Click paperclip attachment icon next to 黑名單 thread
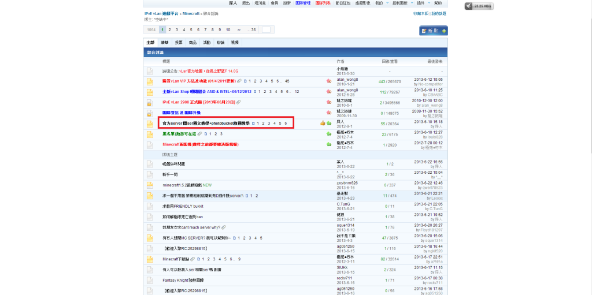Viewport: 592px width, 295px height. pyautogui.click(x=199, y=133)
